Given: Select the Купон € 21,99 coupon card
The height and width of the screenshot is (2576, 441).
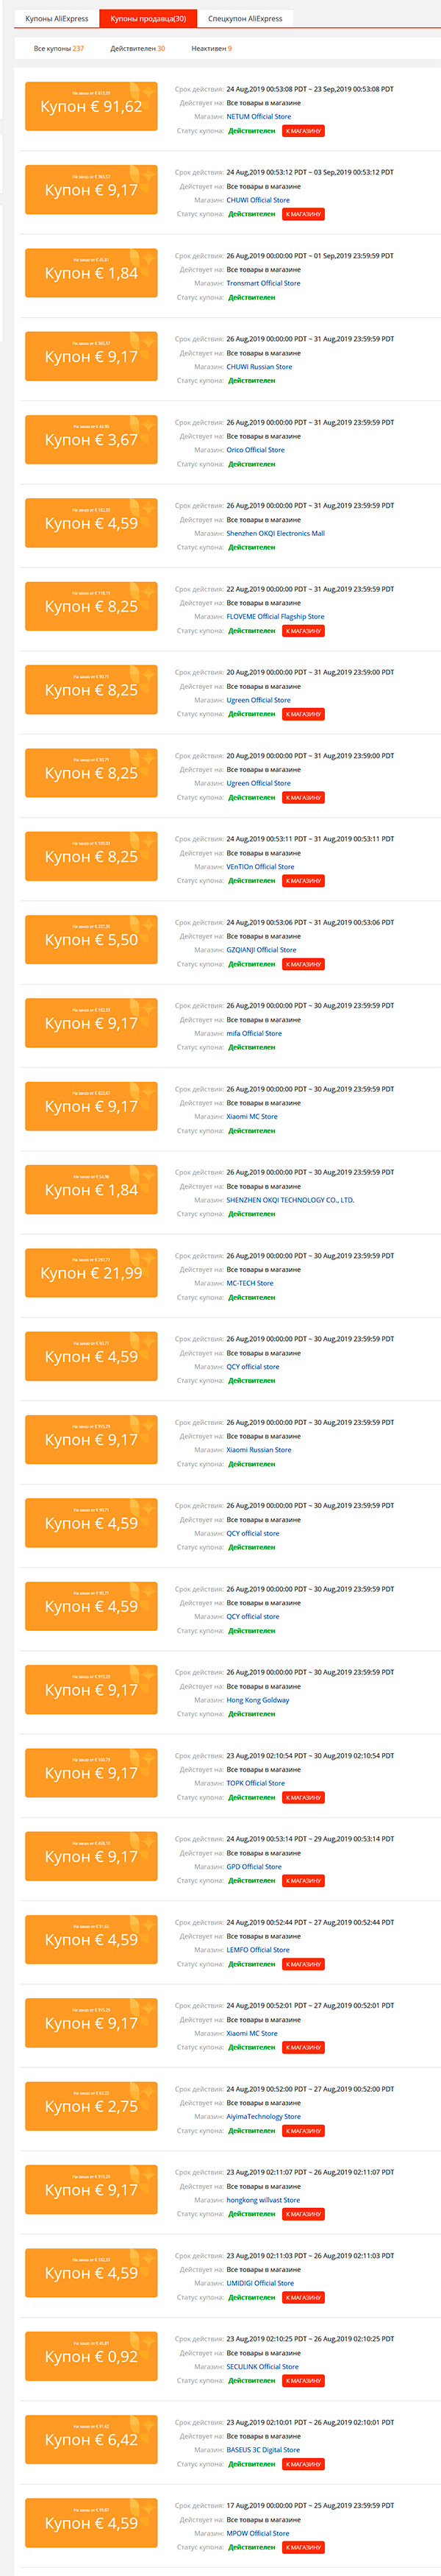Looking at the screenshot, I should (91, 1273).
